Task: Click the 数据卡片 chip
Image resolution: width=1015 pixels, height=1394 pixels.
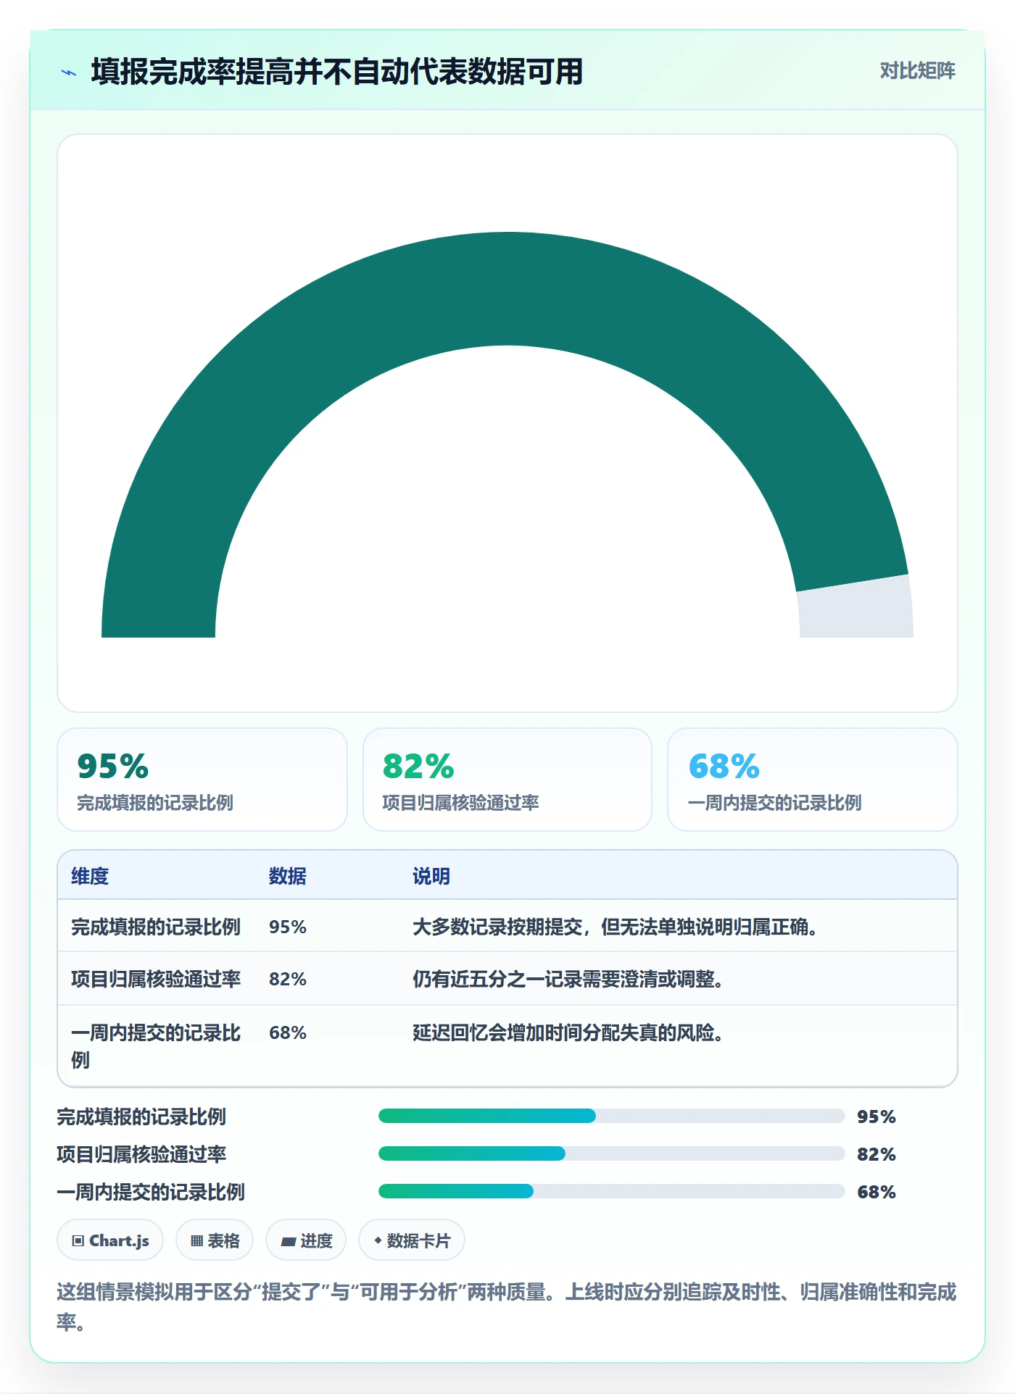Action: pos(412,1240)
